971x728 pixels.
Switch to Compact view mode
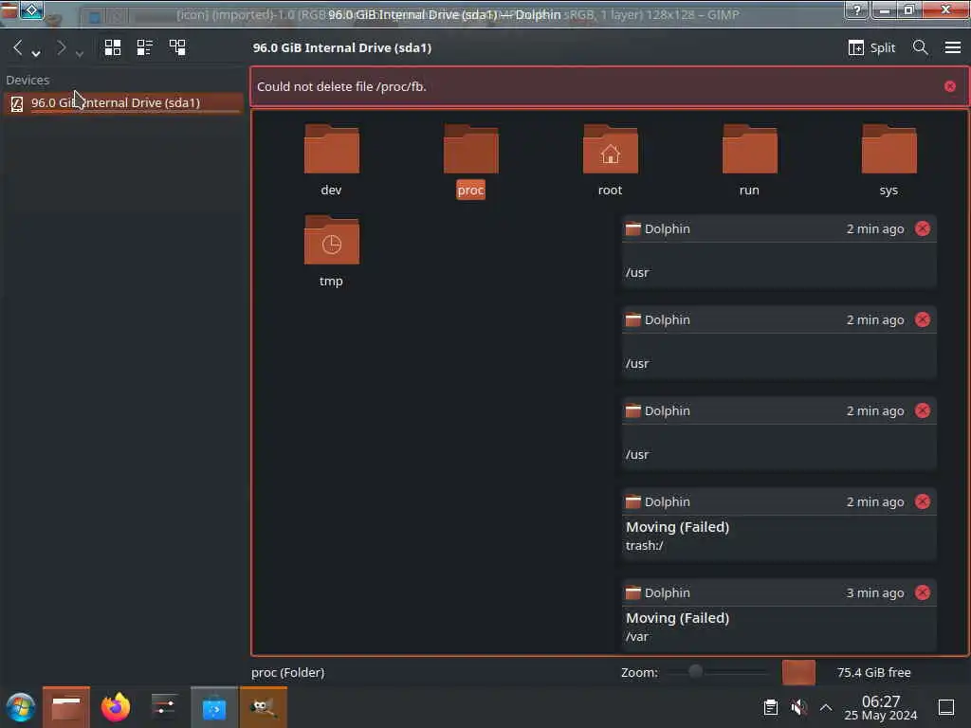tap(145, 47)
